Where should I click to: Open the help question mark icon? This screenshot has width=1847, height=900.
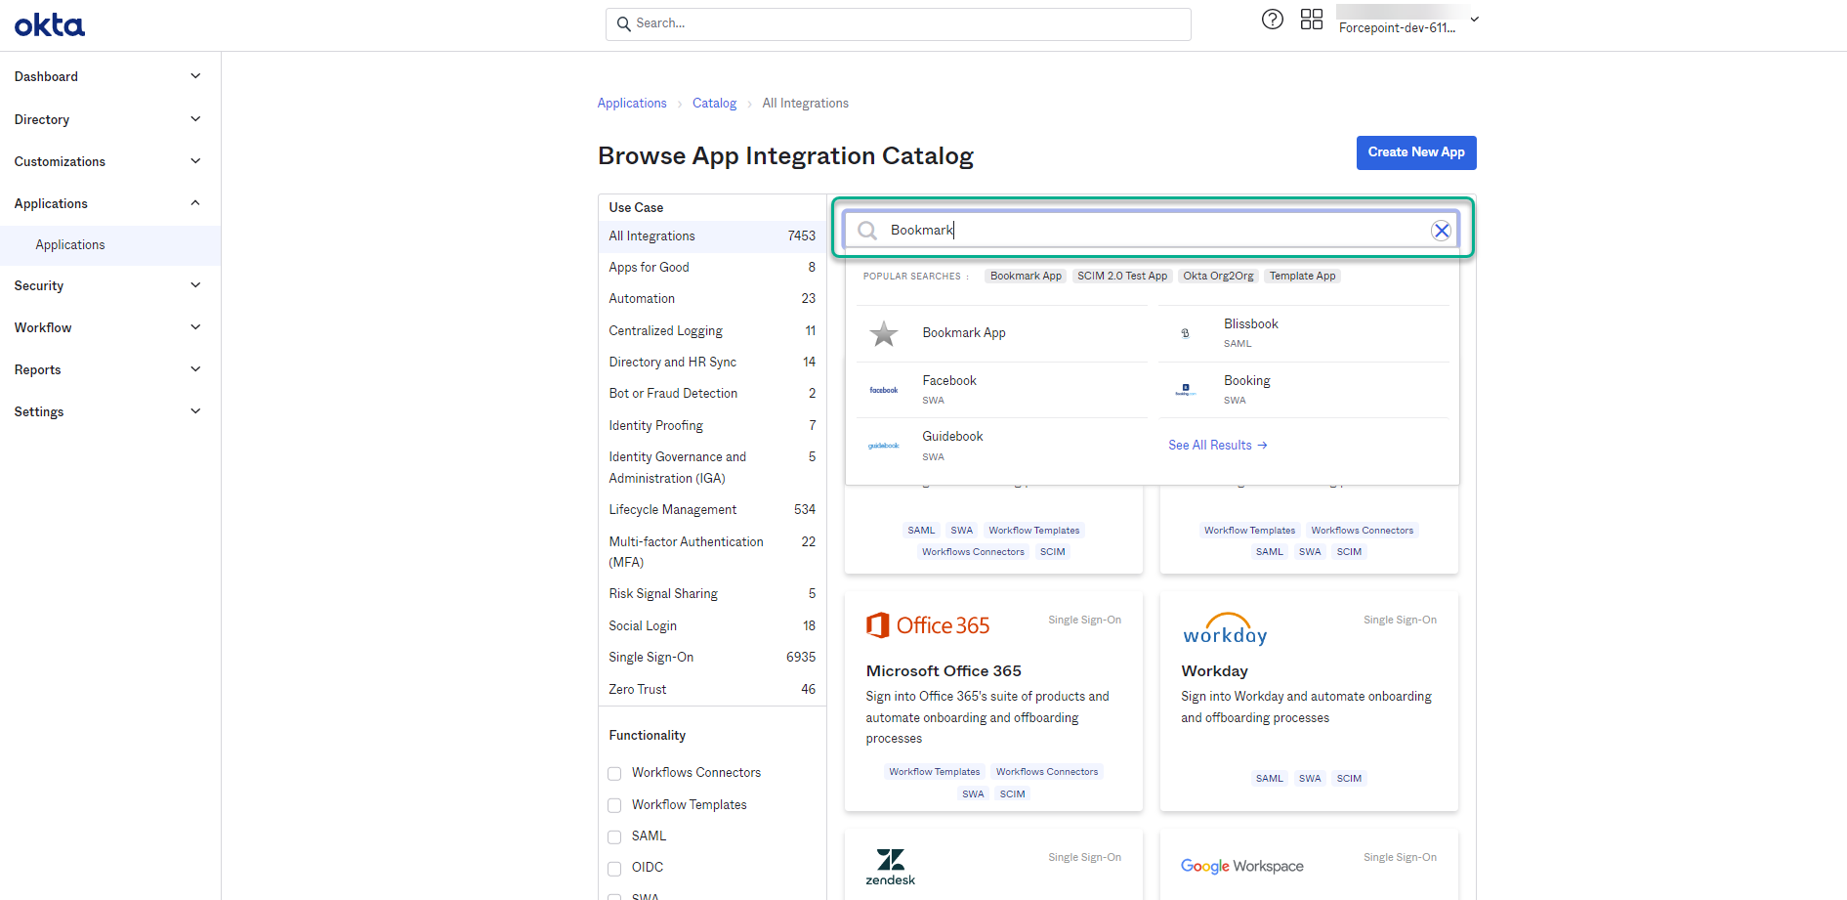[1272, 19]
